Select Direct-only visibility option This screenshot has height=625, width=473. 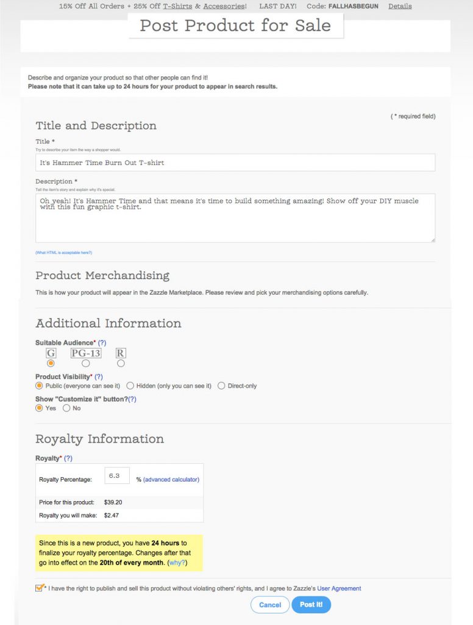tap(237, 386)
